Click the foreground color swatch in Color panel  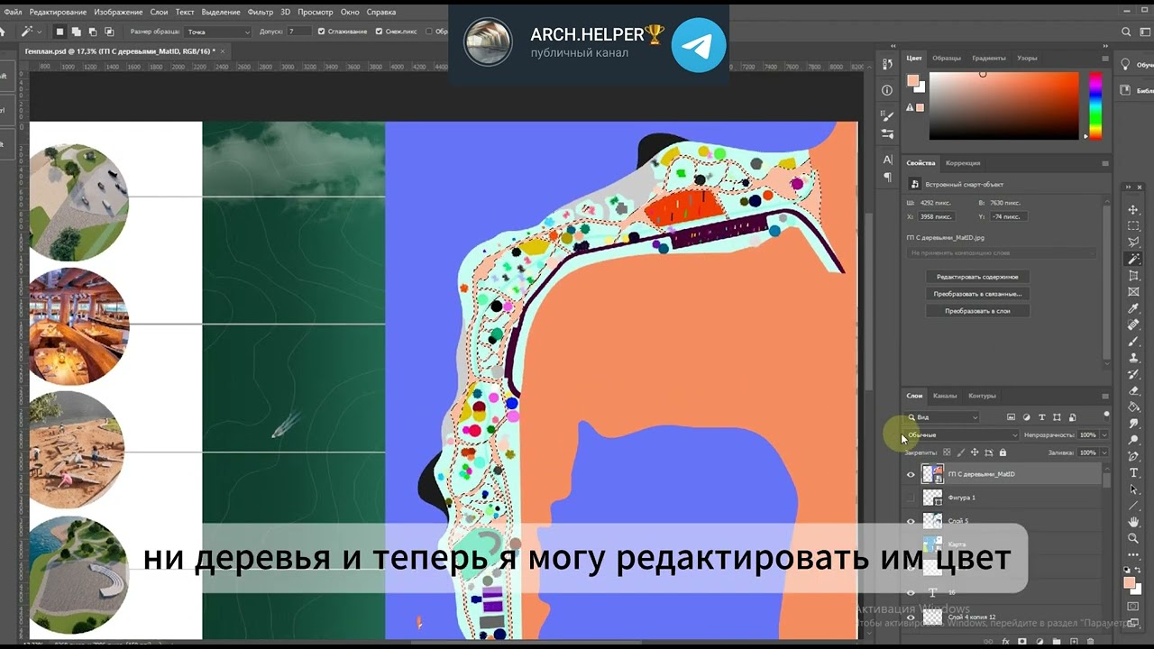pos(912,81)
